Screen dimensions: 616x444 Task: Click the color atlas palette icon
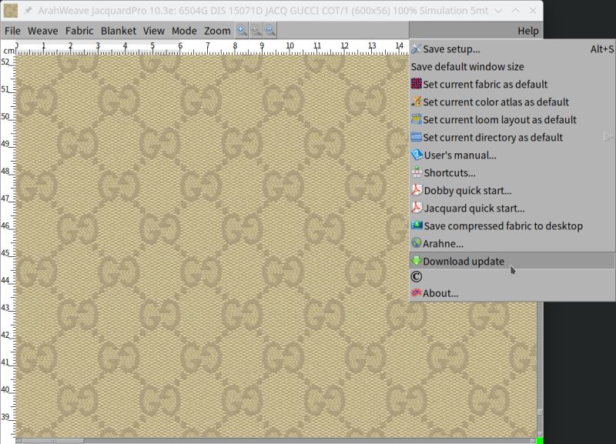point(416,102)
